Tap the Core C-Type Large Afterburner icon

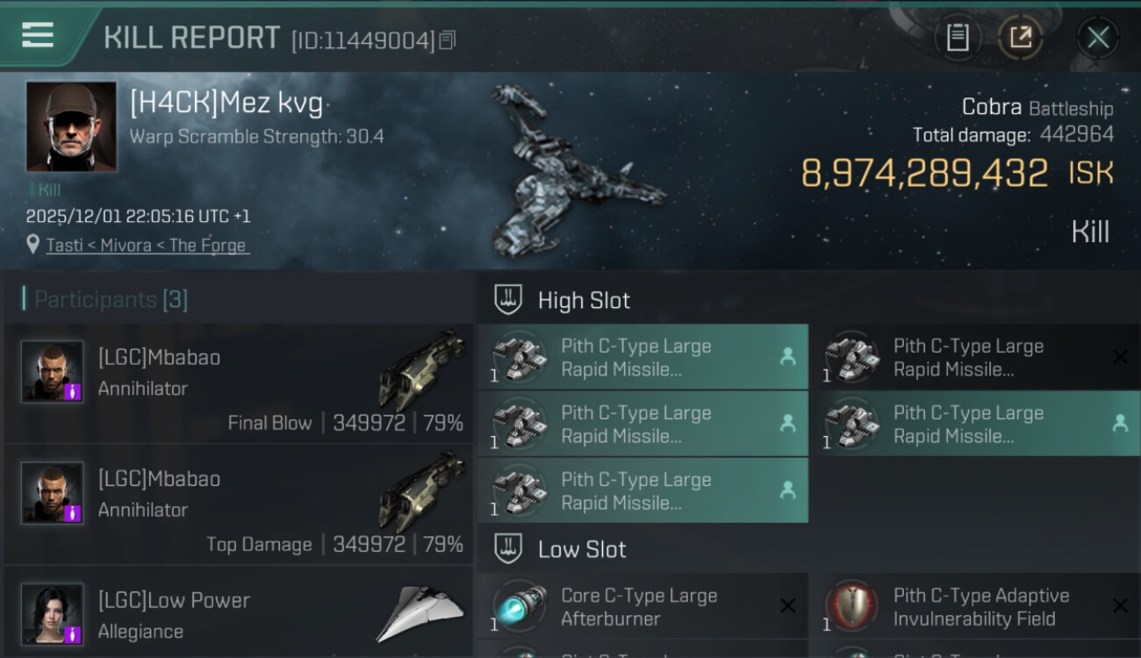(520, 606)
